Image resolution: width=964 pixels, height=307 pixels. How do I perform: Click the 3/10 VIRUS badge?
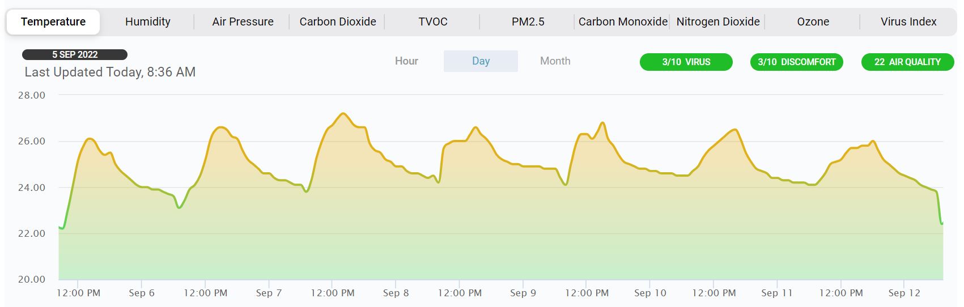pyautogui.click(x=686, y=62)
